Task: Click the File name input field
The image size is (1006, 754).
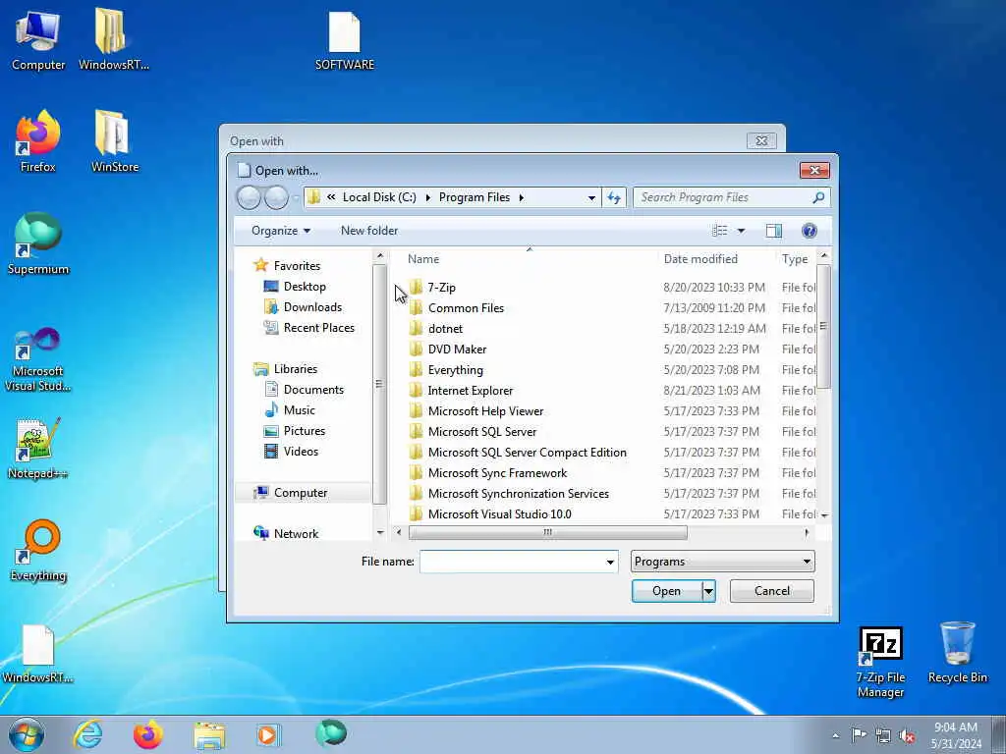Action: click(512, 563)
